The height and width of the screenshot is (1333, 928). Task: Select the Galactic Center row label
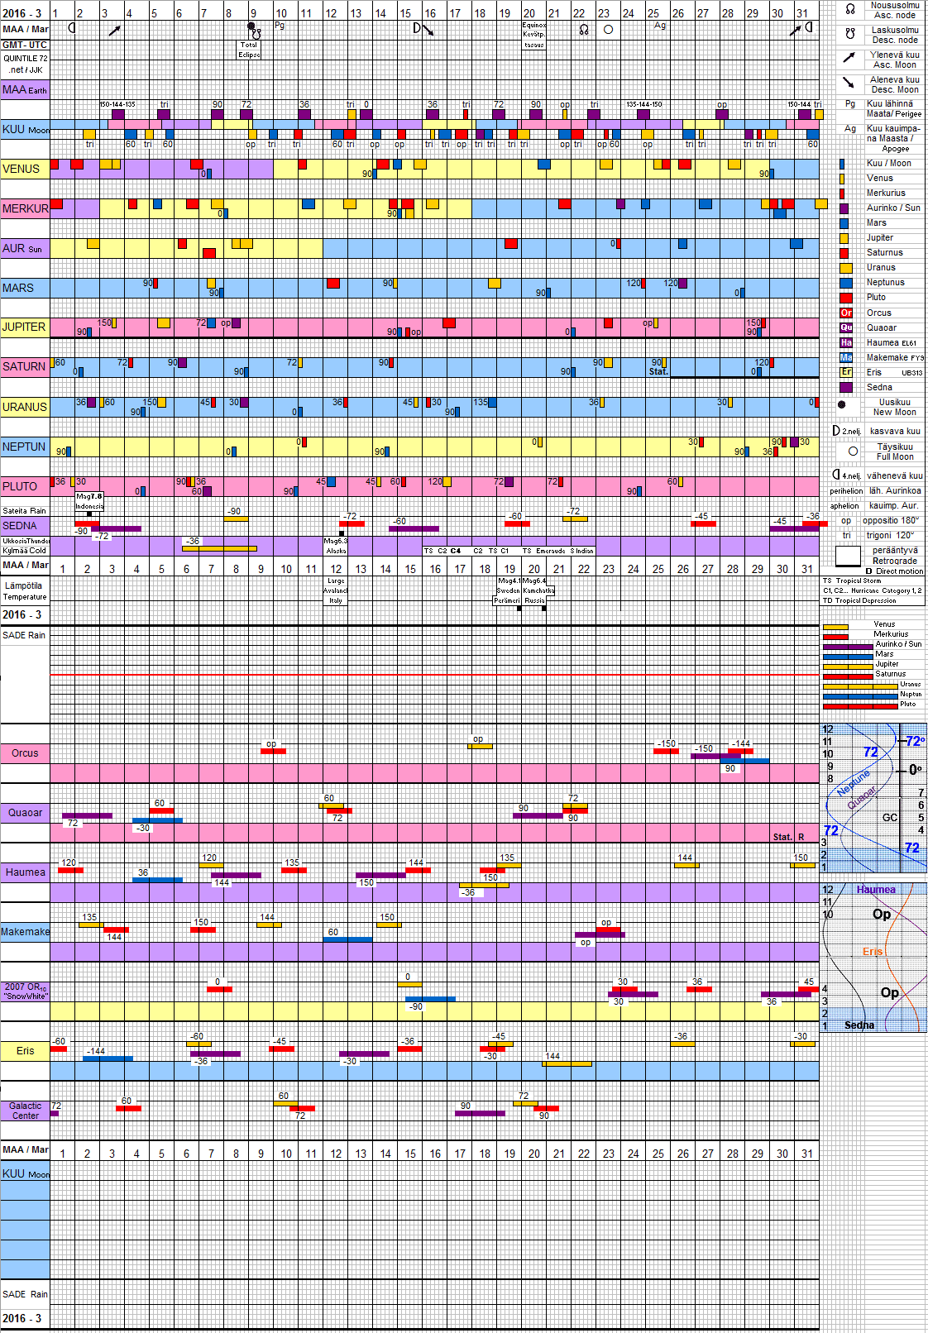(25, 1111)
